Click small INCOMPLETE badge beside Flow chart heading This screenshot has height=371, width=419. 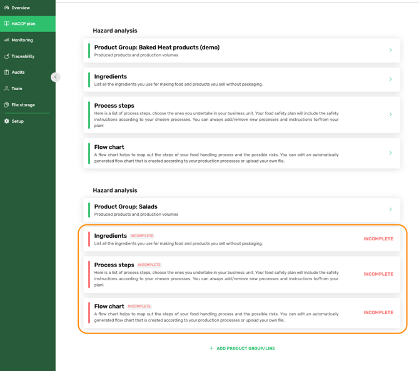tap(139, 307)
